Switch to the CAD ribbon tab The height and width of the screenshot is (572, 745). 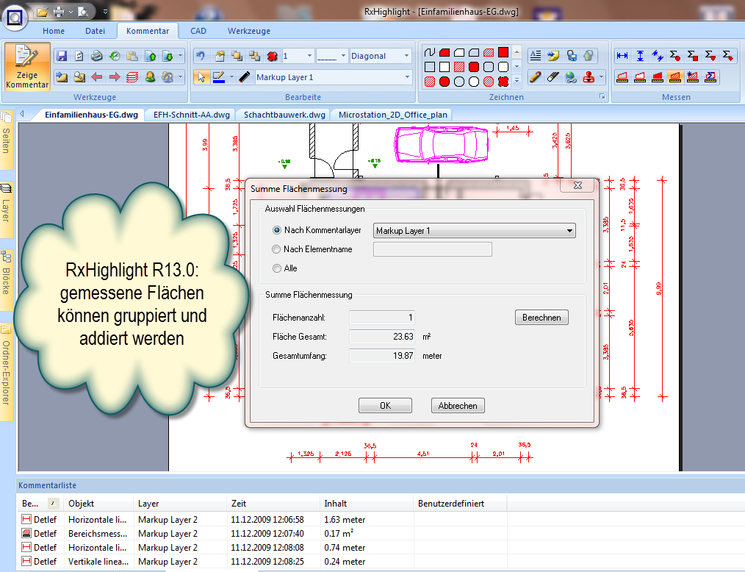click(x=198, y=31)
